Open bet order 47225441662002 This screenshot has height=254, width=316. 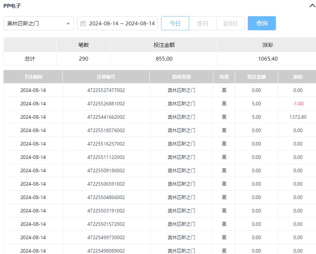[106, 117]
